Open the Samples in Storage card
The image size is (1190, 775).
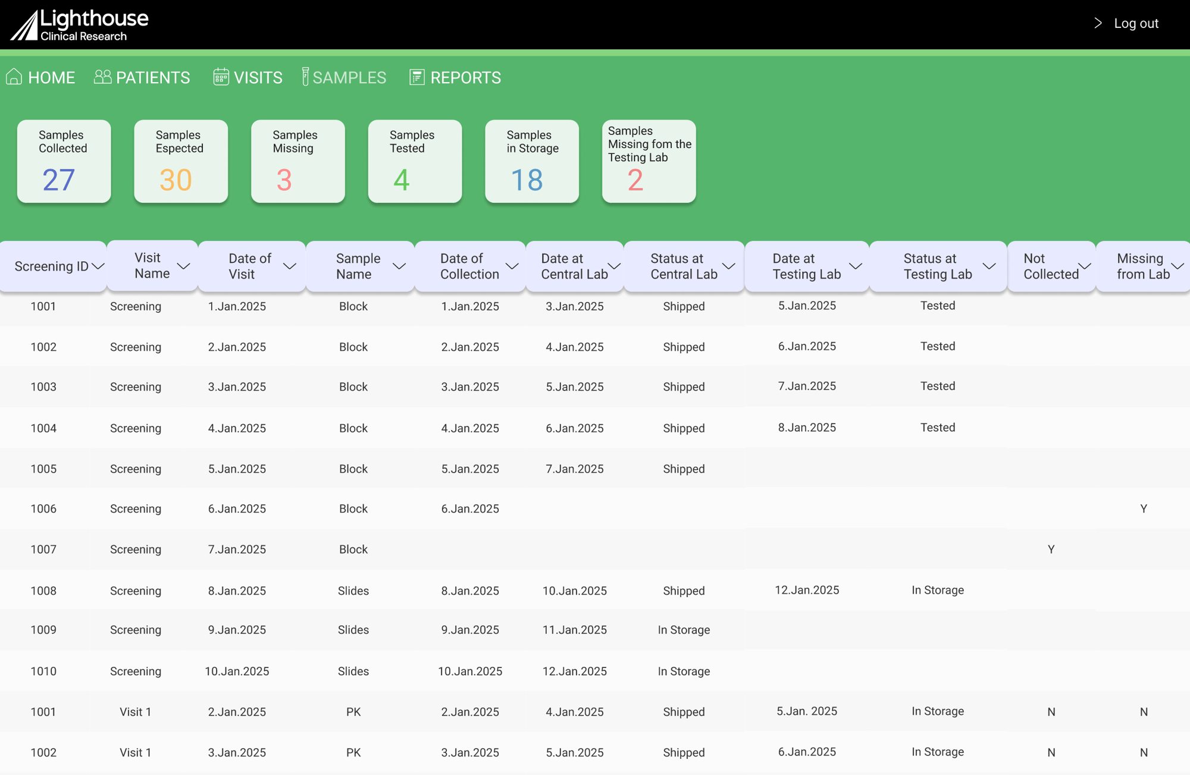click(x=532, y=161)
